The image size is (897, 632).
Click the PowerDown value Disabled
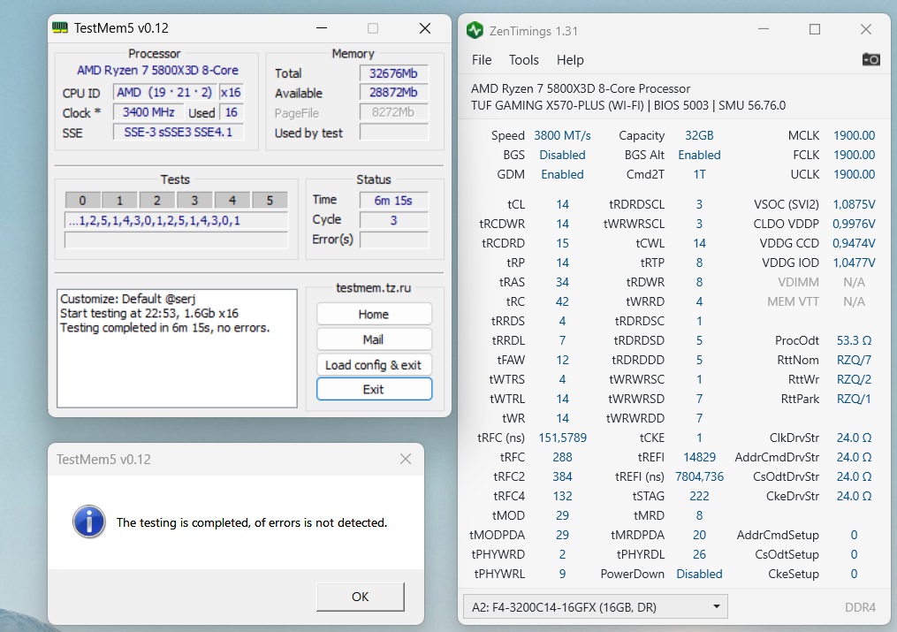[699, 574]
